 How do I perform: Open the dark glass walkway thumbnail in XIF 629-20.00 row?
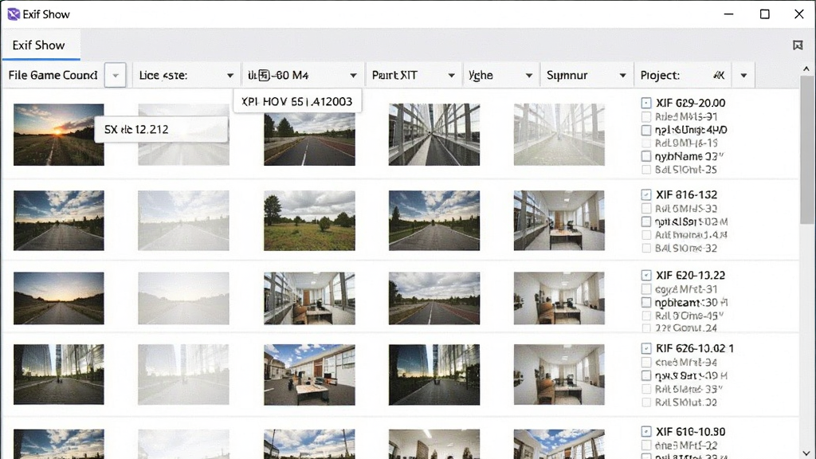coord(434,135)
